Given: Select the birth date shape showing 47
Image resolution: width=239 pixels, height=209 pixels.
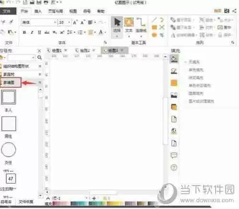Looking at the screenshot, I should pos(11,178).
